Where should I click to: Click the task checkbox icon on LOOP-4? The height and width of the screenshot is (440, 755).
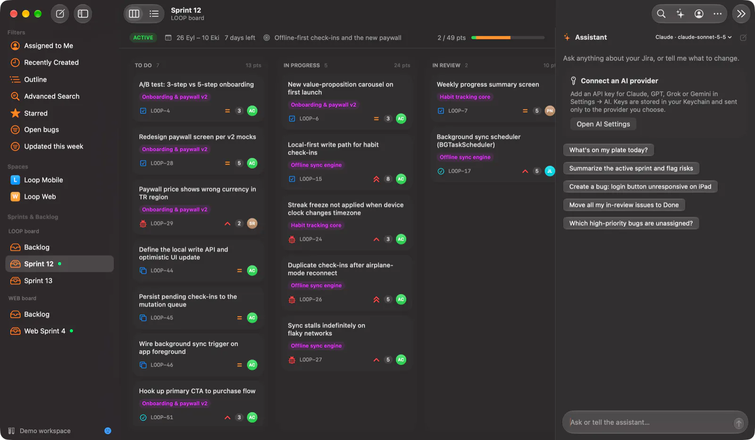pos(143,111)
